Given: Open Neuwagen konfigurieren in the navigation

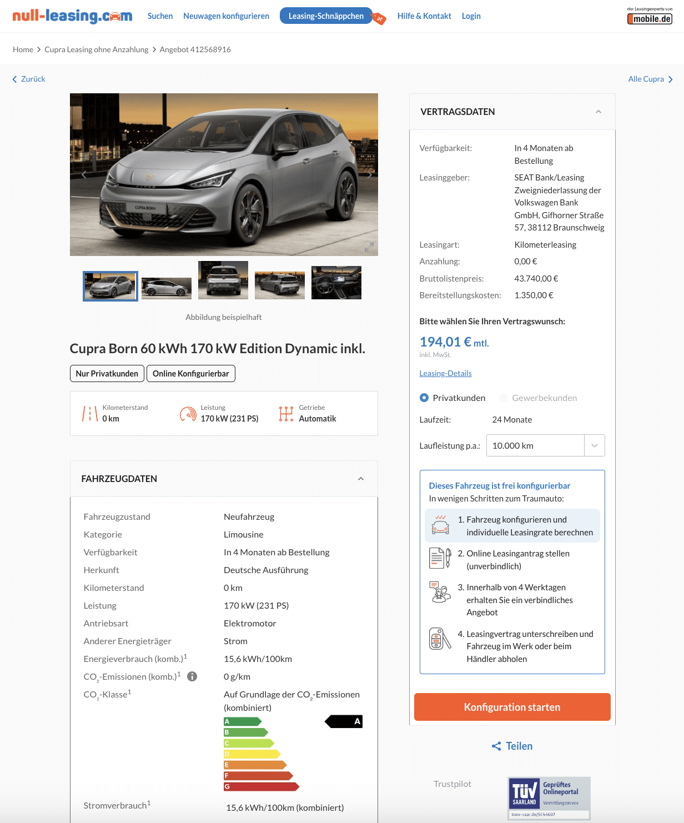Looking at the screenshot, I should (226, 16).
